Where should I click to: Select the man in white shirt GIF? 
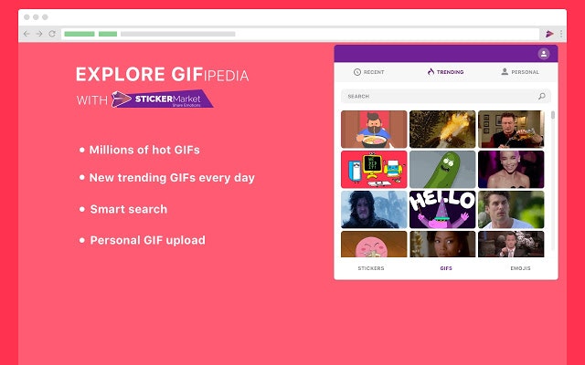tap(511, 210)
